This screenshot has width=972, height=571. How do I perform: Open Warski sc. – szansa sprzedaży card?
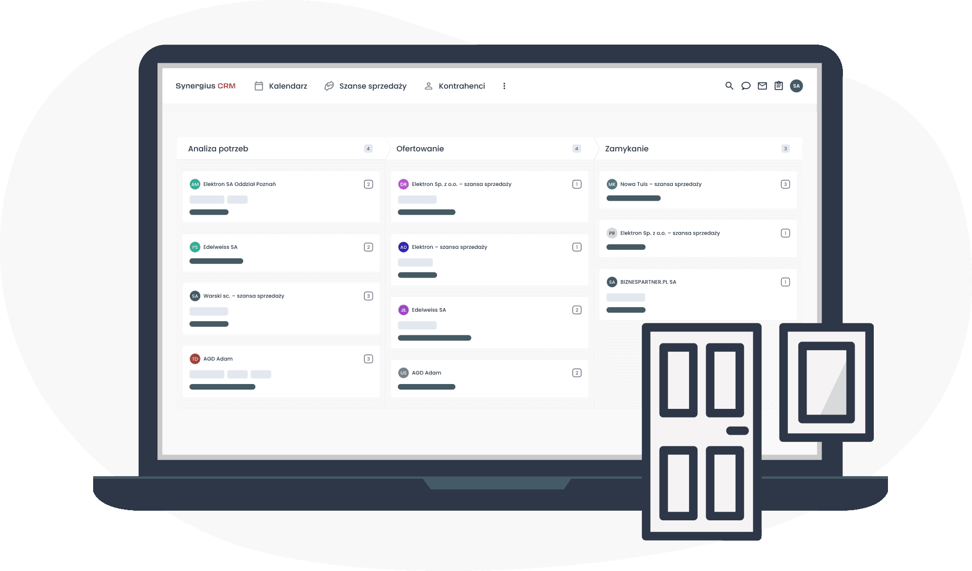click(x=281, y=309)
